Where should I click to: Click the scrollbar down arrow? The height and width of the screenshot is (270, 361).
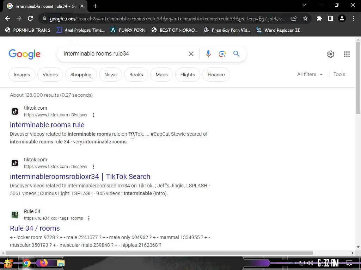pos(358,247)
